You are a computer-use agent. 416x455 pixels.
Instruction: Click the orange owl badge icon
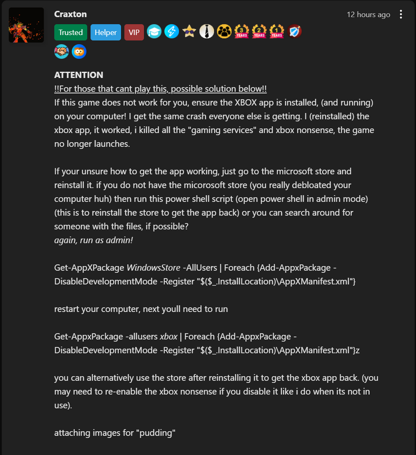point(79,52)
